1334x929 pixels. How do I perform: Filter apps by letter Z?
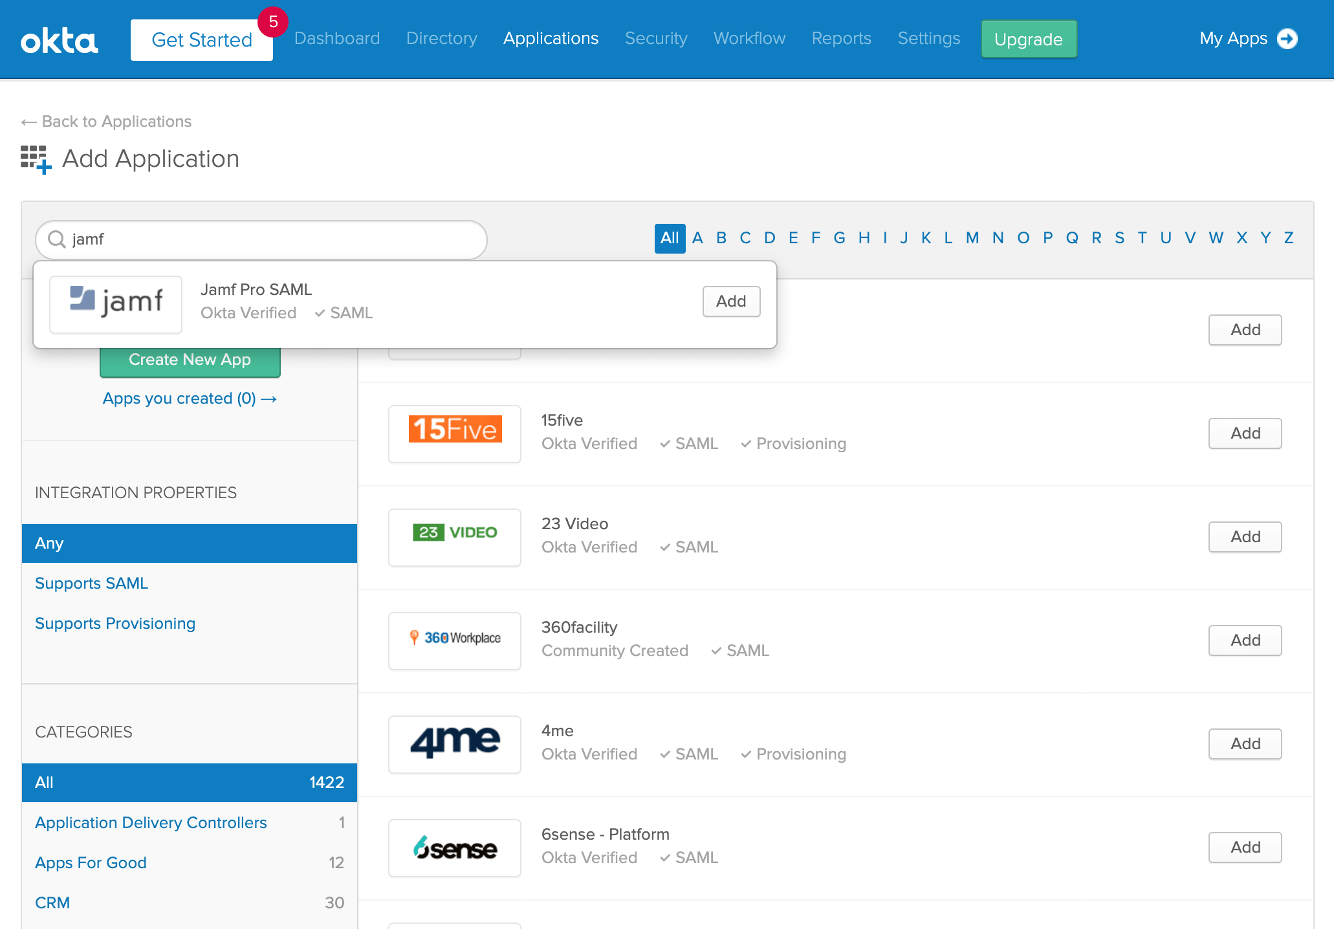pos(1289,238)
